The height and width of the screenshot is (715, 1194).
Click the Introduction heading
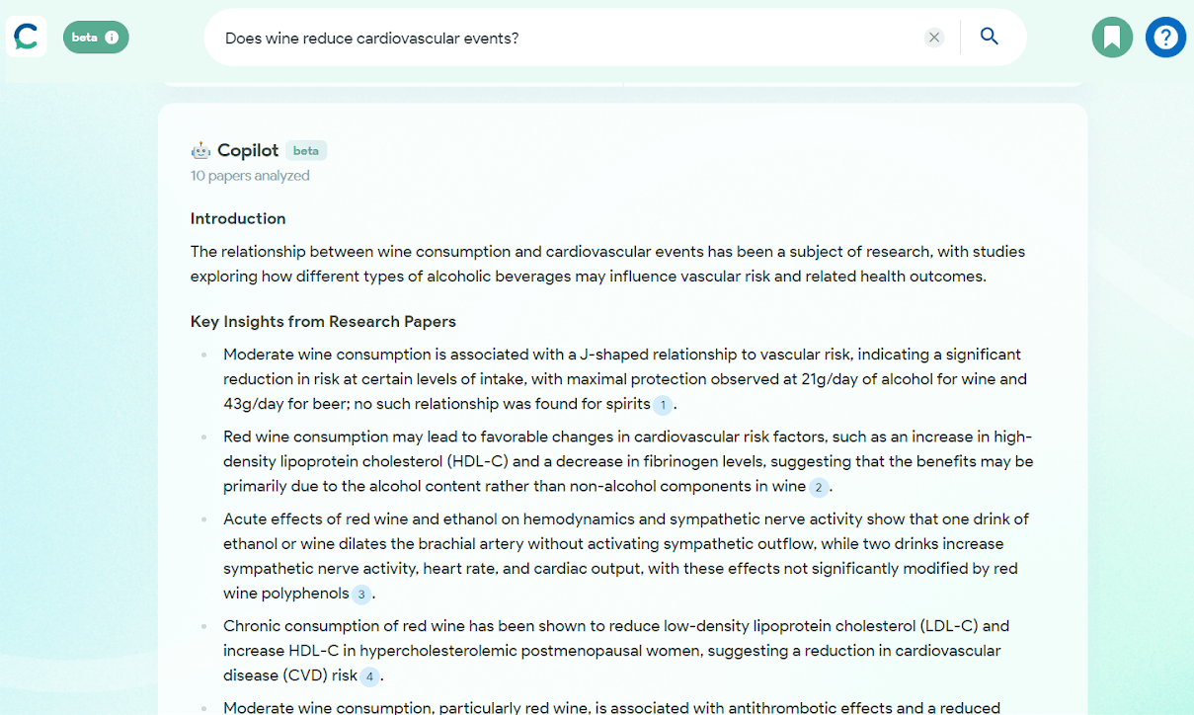(x=238, y=218)
